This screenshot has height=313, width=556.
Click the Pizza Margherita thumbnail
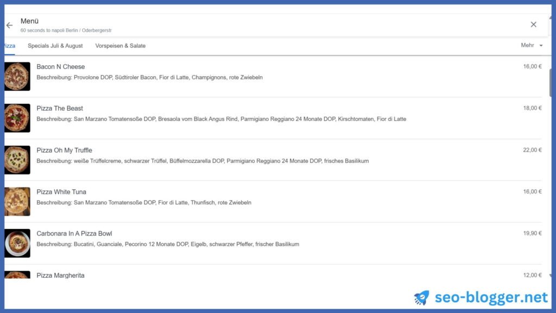click(17, 275)
